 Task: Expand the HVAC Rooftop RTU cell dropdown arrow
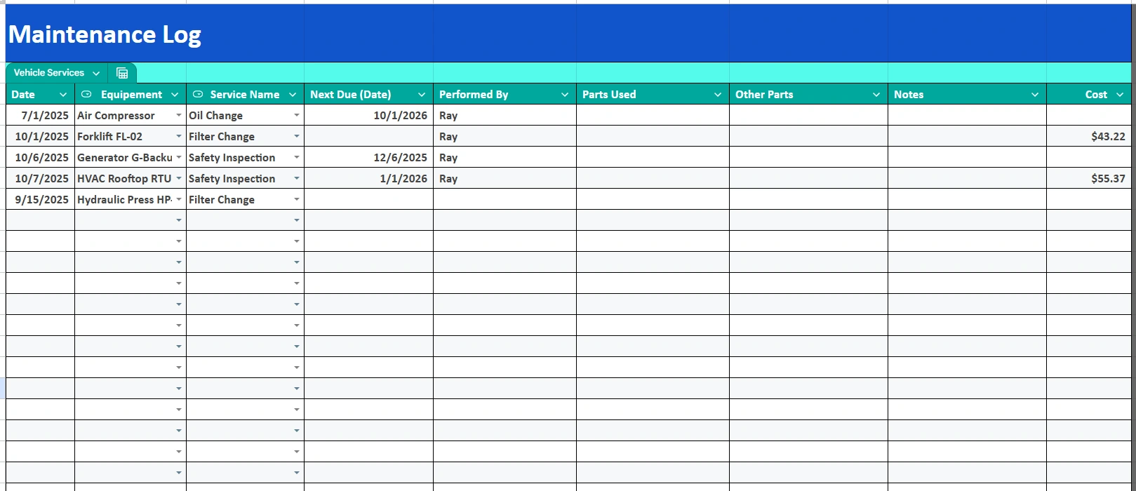click(179, 178)
